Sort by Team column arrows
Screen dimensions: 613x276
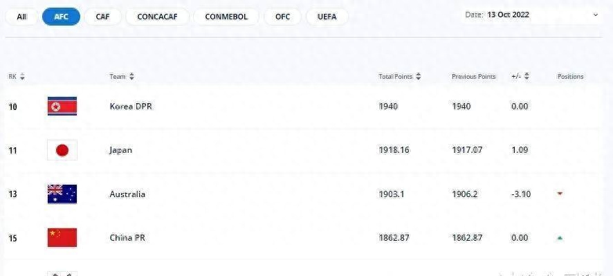point(131,77)
